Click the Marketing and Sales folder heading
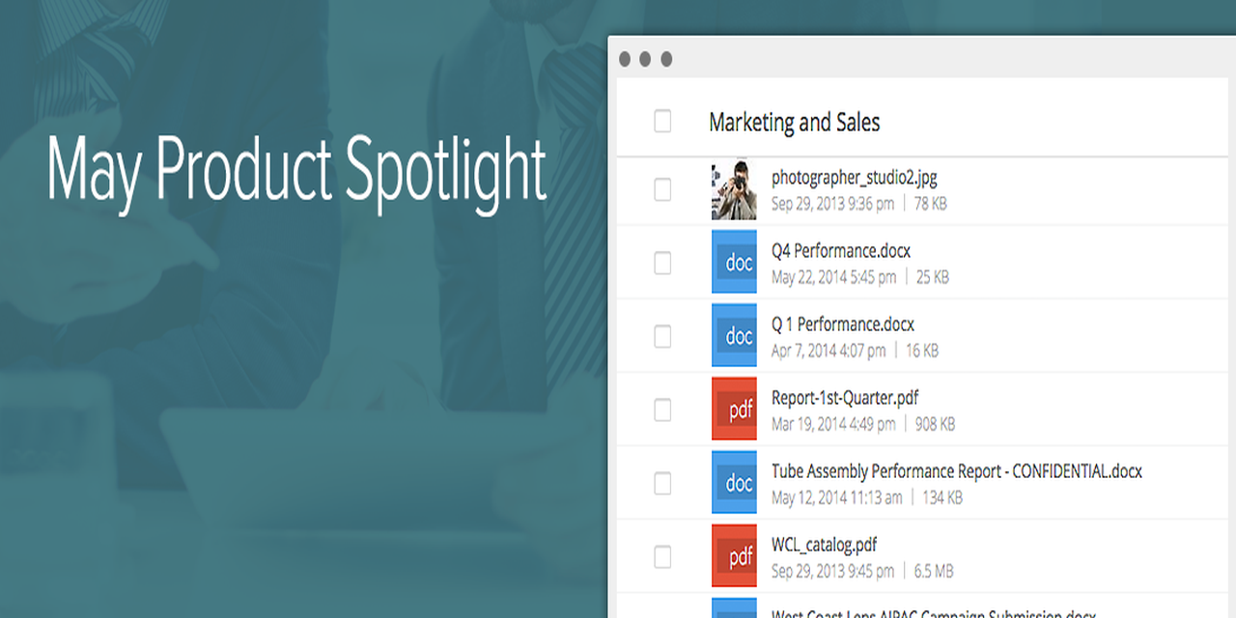The image size is (1236, 618). pyautogui.click(x=794, y=123)
